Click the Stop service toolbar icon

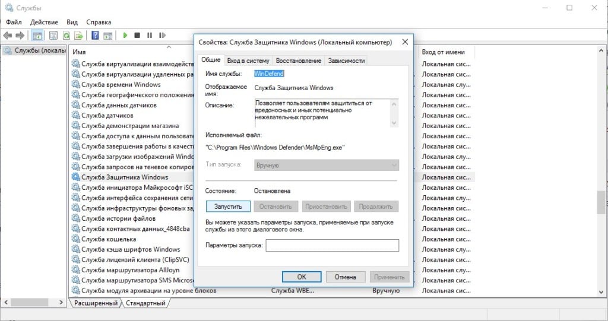coord(137,36)
